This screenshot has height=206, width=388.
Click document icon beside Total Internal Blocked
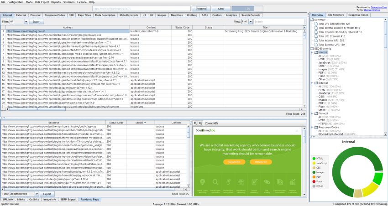pos(316,28)
